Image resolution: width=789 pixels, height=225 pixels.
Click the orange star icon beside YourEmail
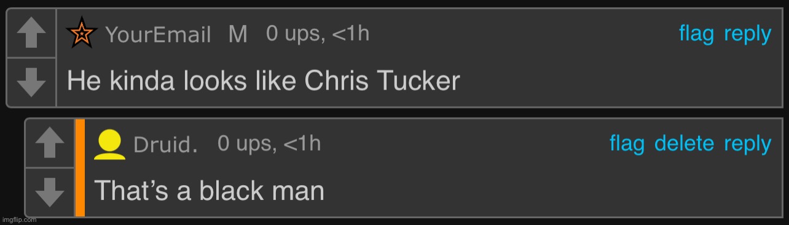(x=80, y=33)
